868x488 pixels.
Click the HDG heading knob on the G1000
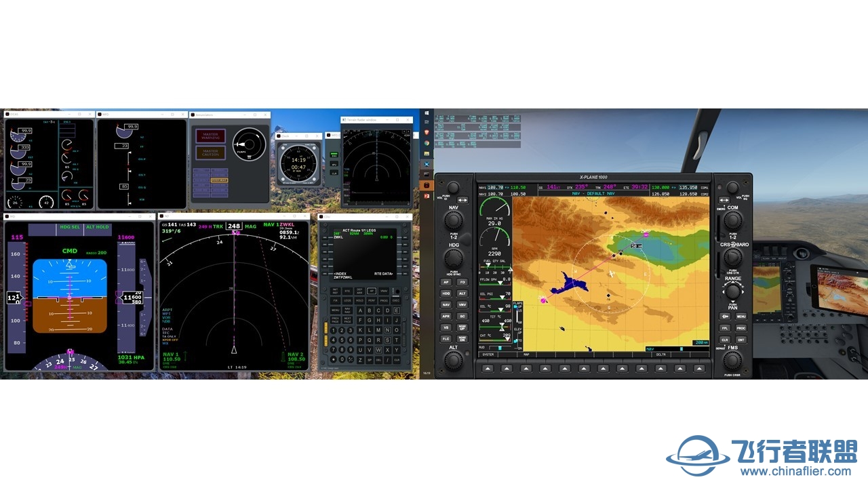coord(454,258)
